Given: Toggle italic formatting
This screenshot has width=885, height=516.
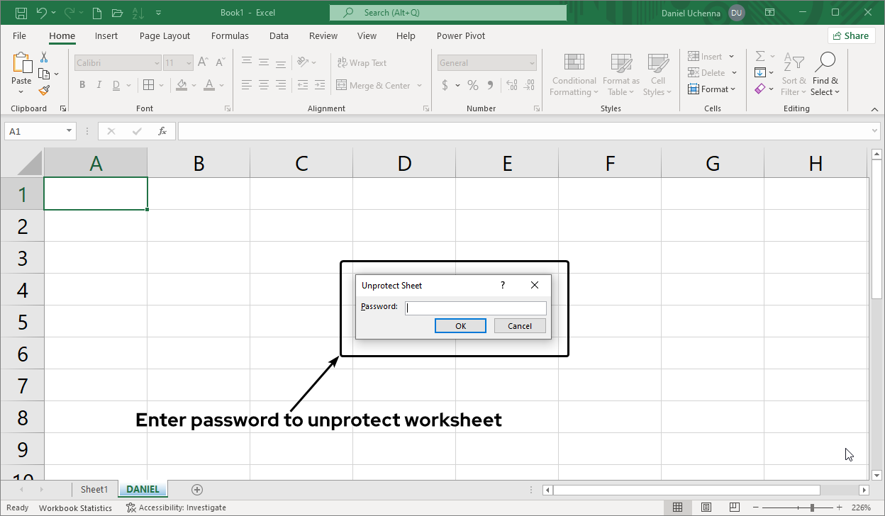Looking at the screenshot, I should coord(99,84).
